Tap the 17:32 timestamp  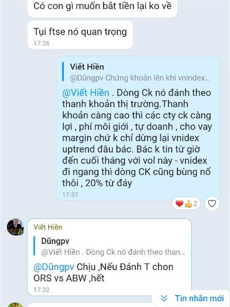(41, 290)
